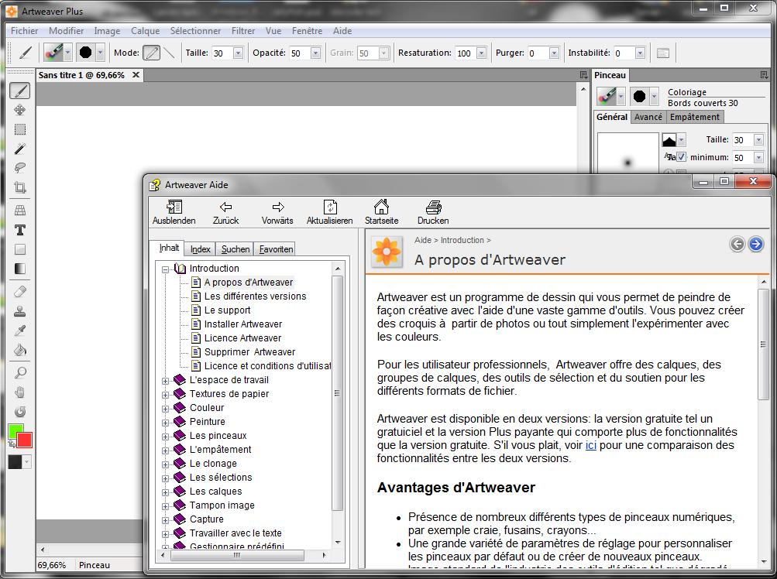The image size is (777, 579).
Task: Enable freehand drawing mode
Action: click(x=152, y=53)
